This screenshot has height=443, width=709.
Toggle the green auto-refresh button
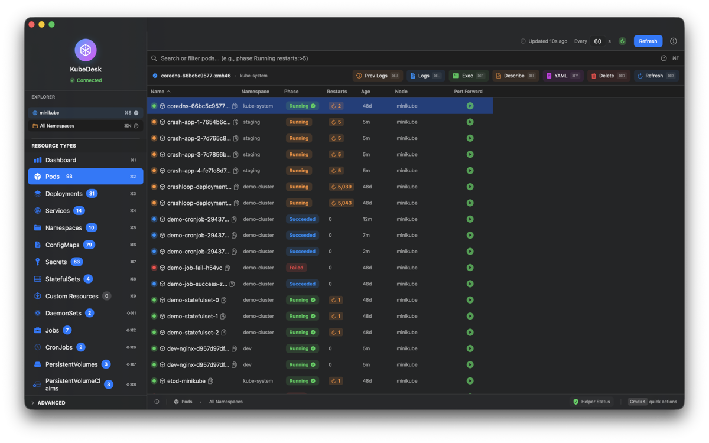point(622,41)
